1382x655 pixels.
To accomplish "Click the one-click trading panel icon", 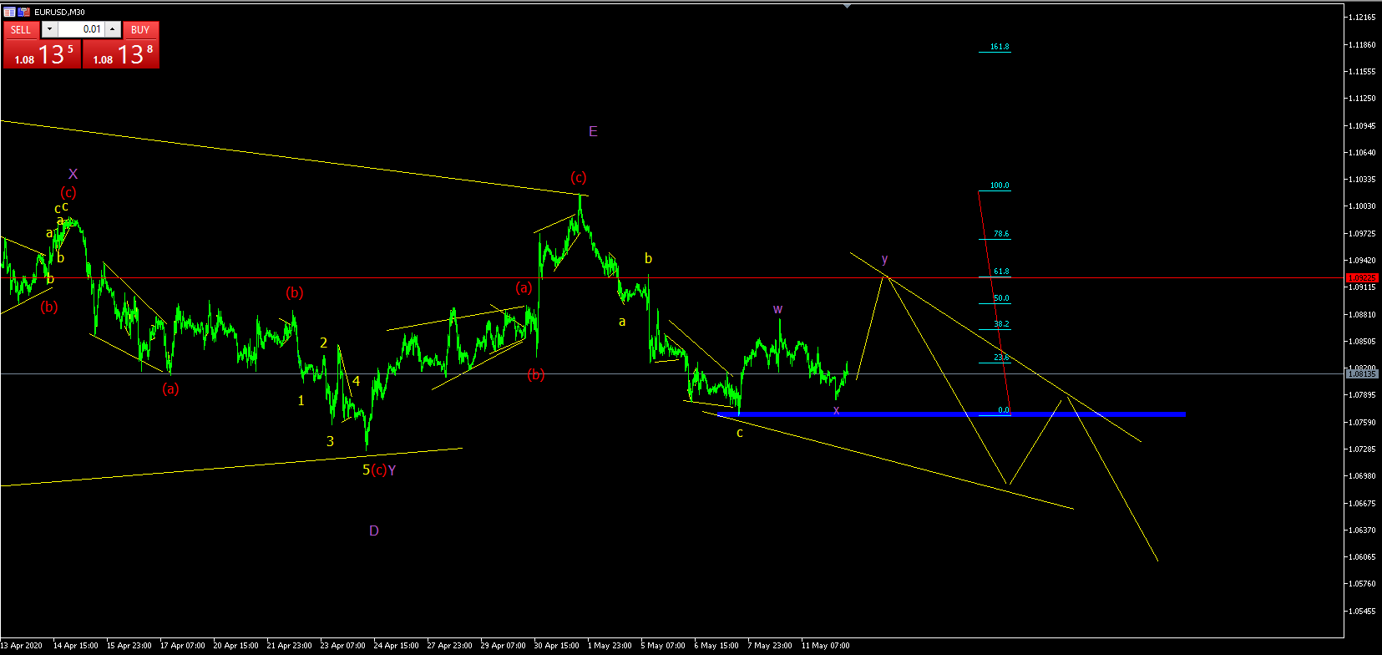I will 9,12.
